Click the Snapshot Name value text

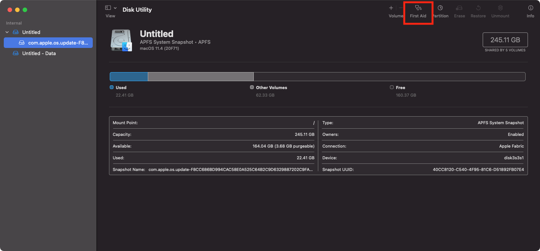pyautogui.click(x=230, y=169)
